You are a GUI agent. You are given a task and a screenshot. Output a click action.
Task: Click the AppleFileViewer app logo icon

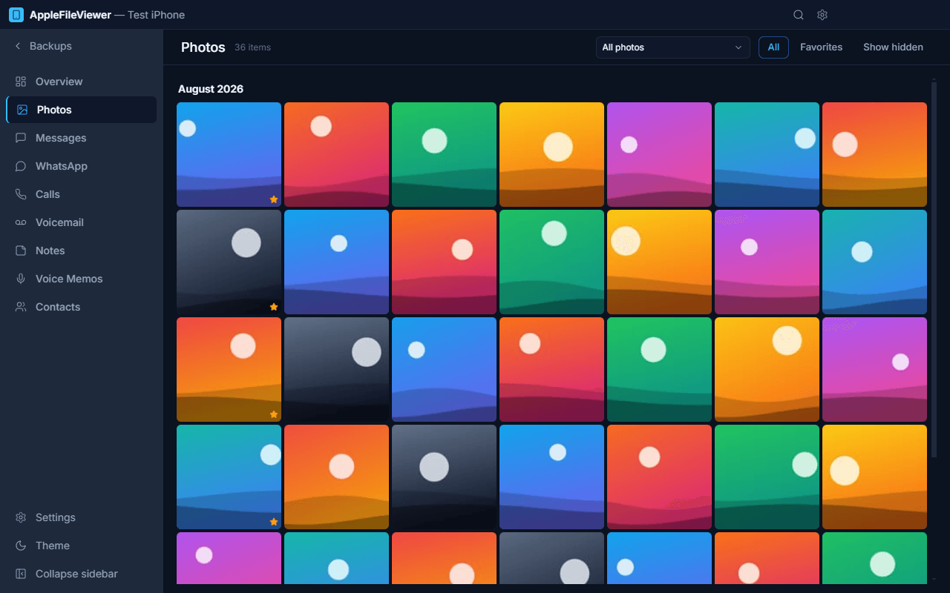pos(16,15)
